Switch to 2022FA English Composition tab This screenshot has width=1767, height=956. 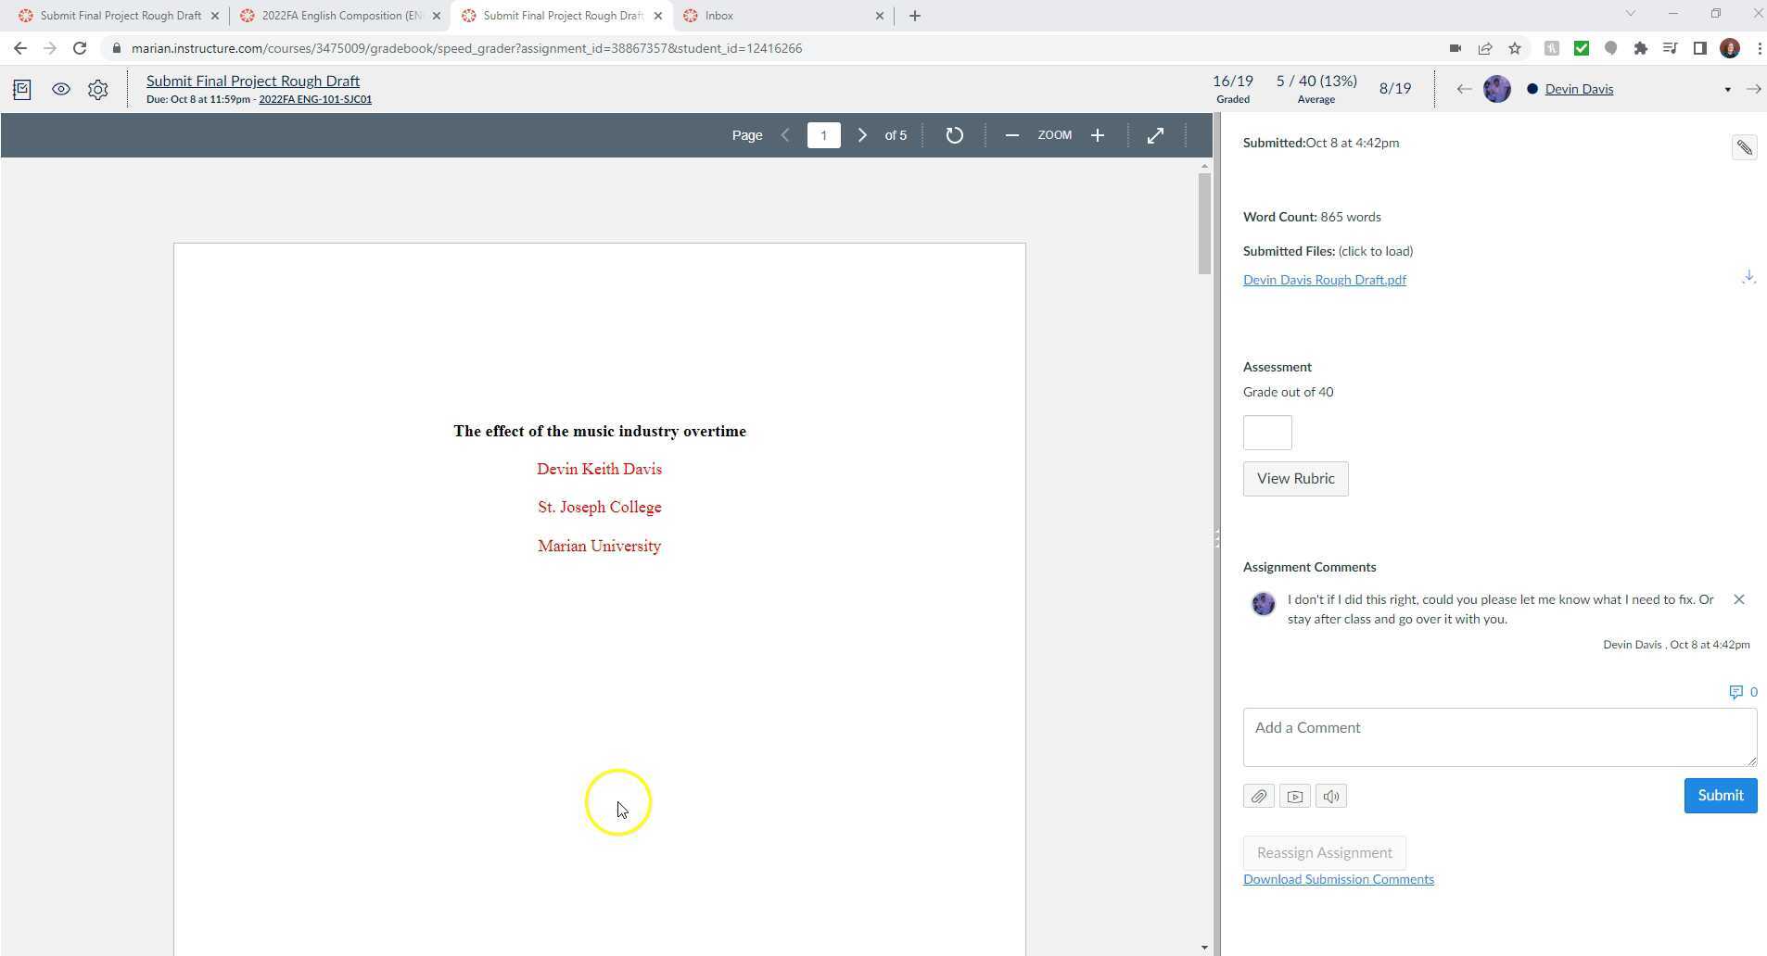click(341, 16)
